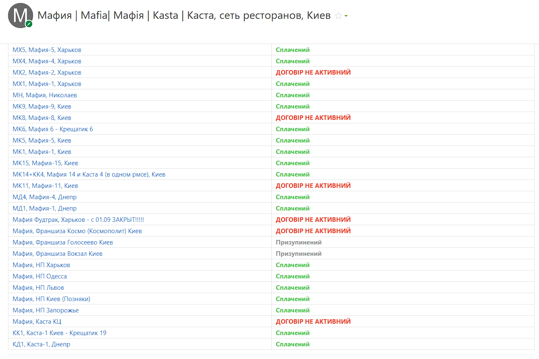Open link МД4, Мафия-4, Днепр
Image resolution: width=539 pixels, height=359 pixels.
[44, 197]
